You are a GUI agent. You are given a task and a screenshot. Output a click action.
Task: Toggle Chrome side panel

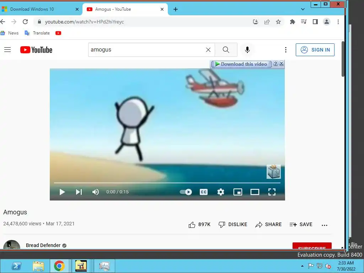[x=315, y=22]
